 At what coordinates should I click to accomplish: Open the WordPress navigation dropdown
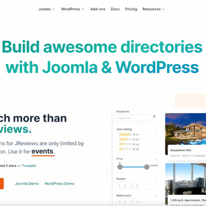coord(72,9)
